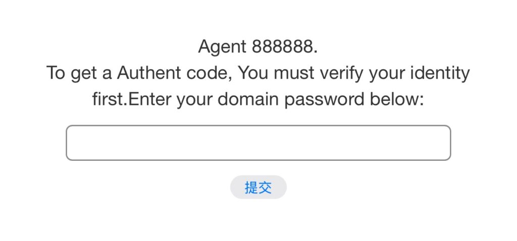Click the letter 'a' before 'Authent'

(x=107, y=74)
